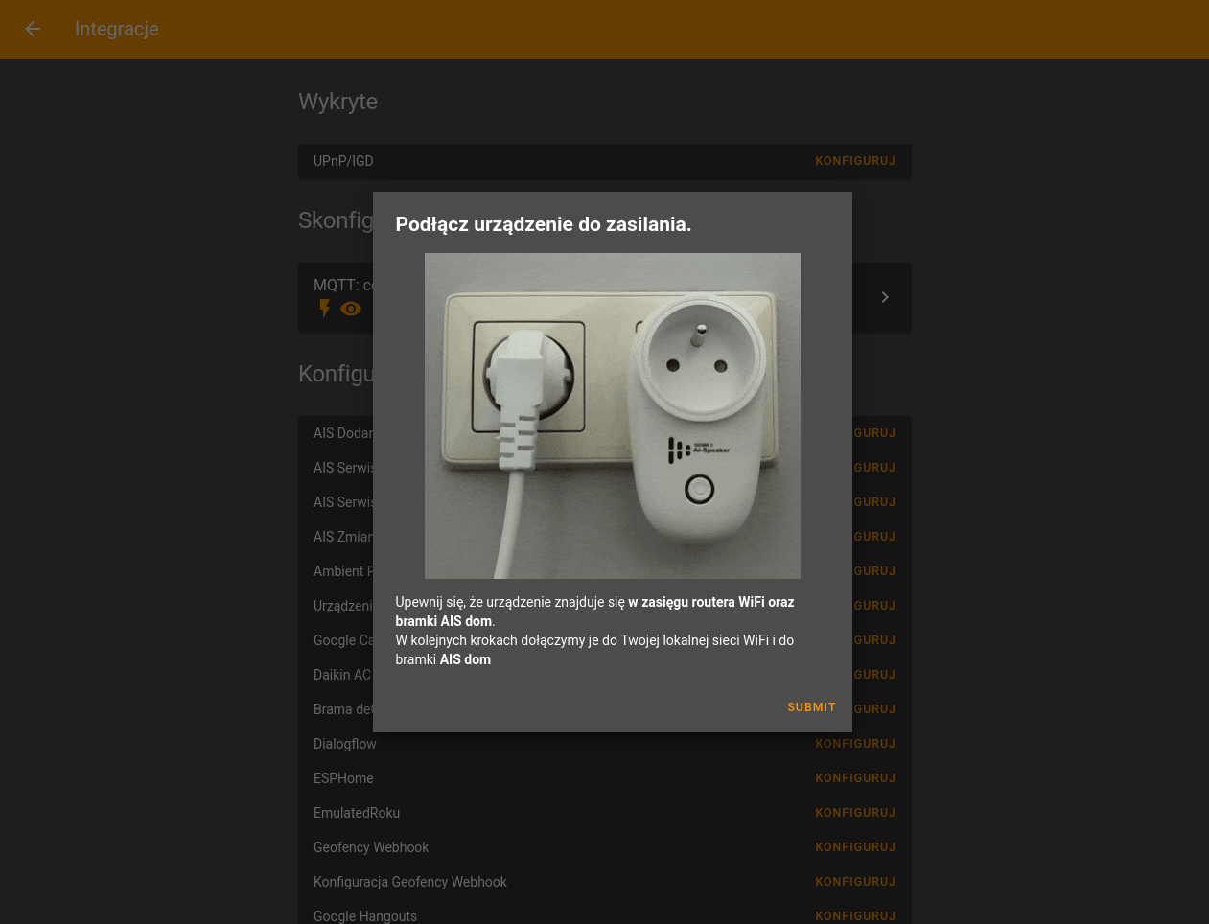Configure the UPnP/IGD integration
This screenshot has height=924, width=1209.
click(855, 161)
